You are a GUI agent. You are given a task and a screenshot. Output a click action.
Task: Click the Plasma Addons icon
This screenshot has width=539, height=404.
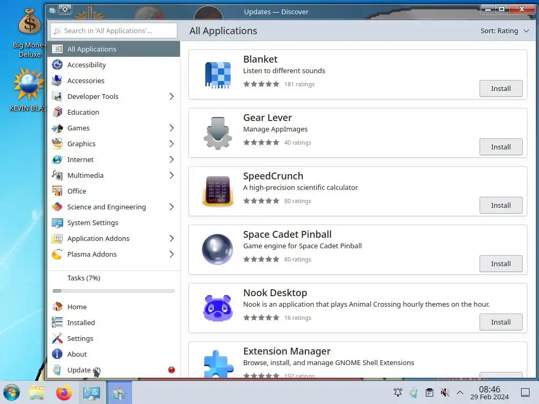(x=57, y=254)
